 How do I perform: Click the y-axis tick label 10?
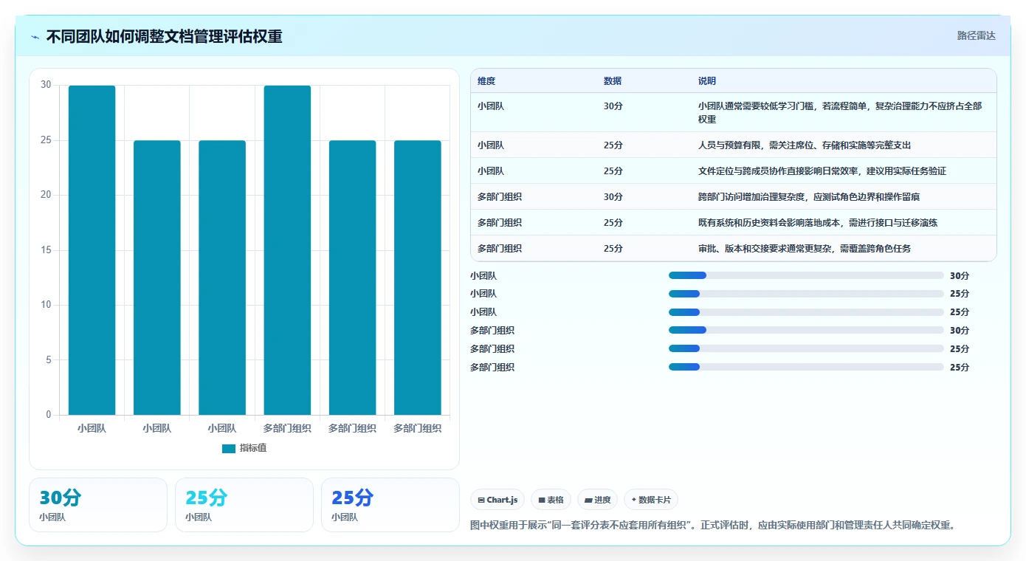(x=47, y=305)
